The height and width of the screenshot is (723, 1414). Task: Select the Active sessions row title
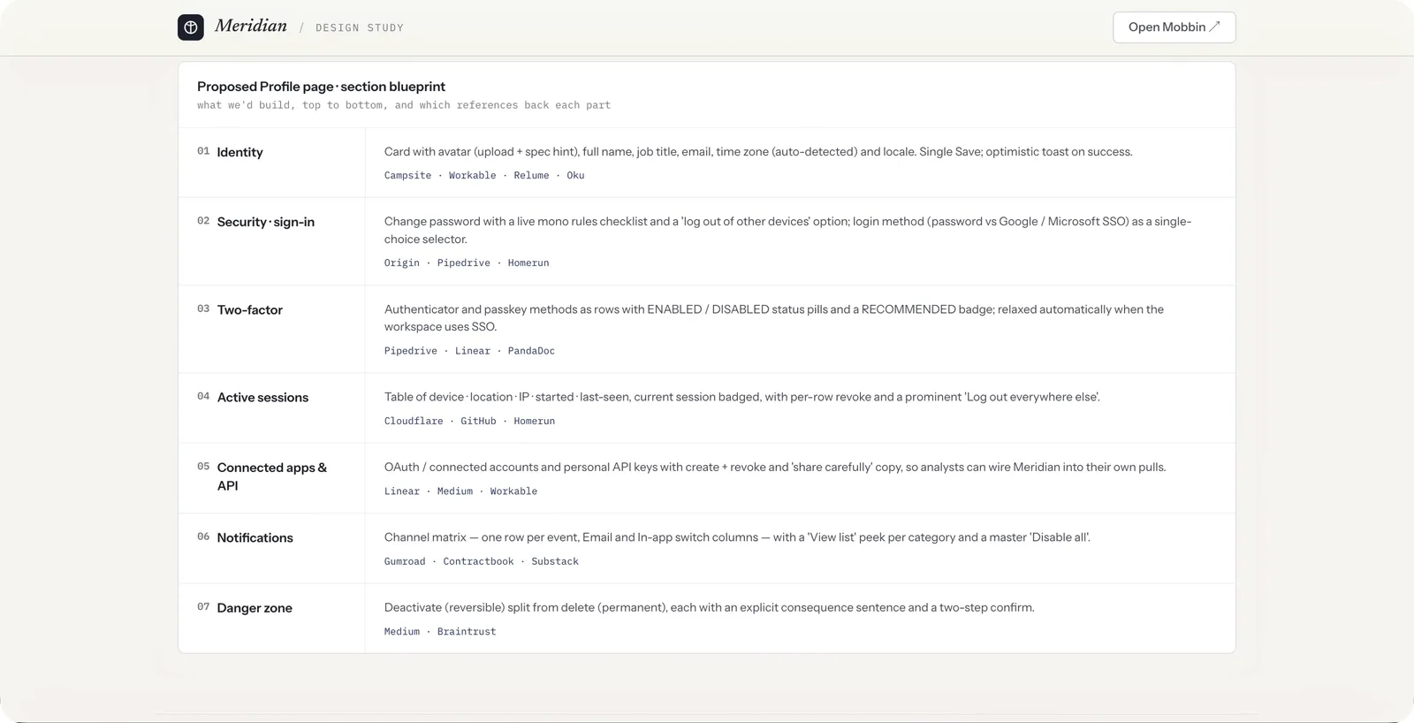(x=262, y=398)
